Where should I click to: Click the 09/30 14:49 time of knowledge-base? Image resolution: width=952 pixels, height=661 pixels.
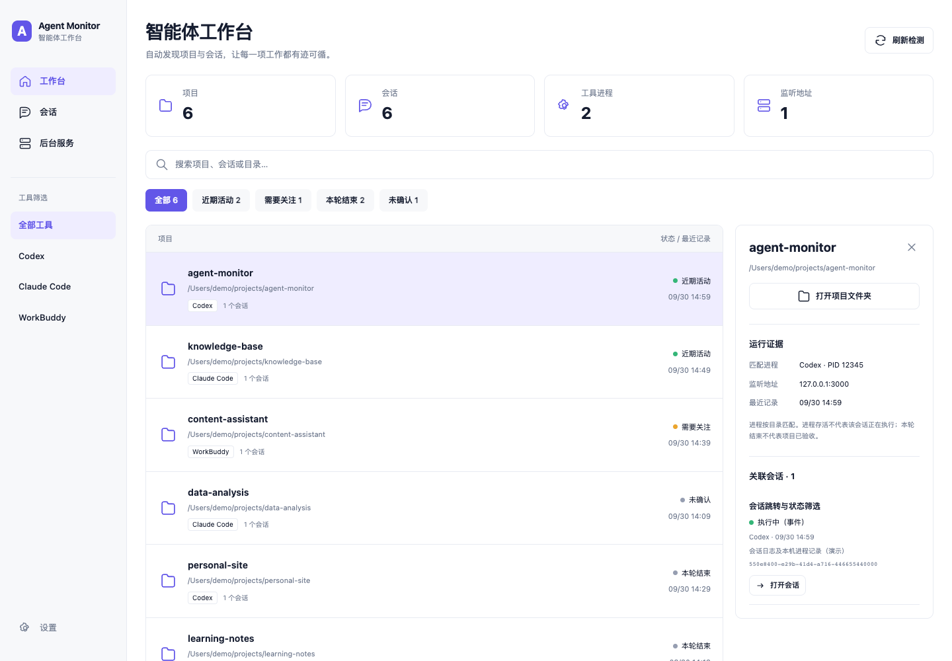pos(689,370)
